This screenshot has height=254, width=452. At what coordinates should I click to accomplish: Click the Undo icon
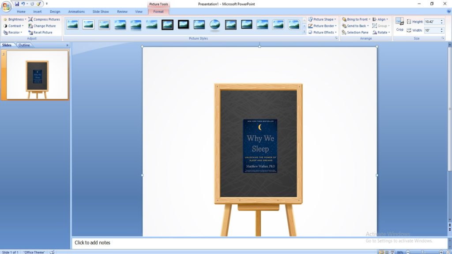click(x=23, y=4)
